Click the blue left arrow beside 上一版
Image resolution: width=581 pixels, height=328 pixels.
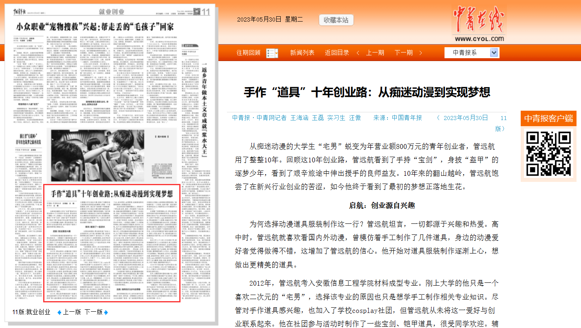(59, 312)
